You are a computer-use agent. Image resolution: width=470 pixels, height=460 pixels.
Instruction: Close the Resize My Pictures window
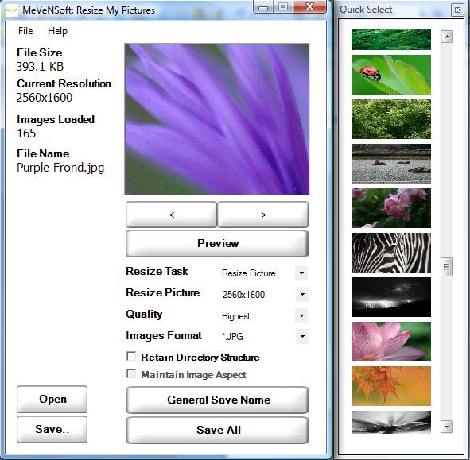coord(309,7)
